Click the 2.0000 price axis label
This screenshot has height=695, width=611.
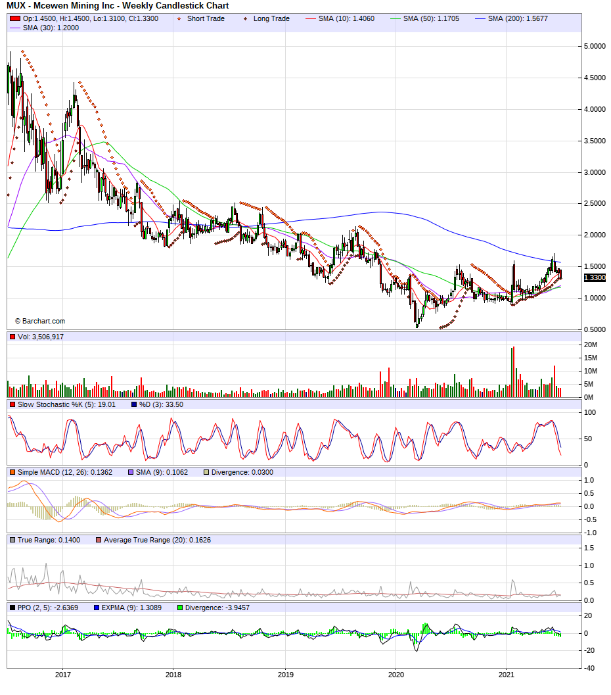coord(595,235)
